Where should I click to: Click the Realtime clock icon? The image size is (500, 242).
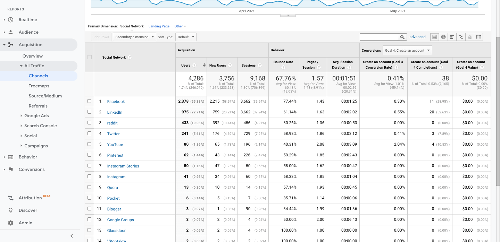pyautogui.click(x=11, y=20)
